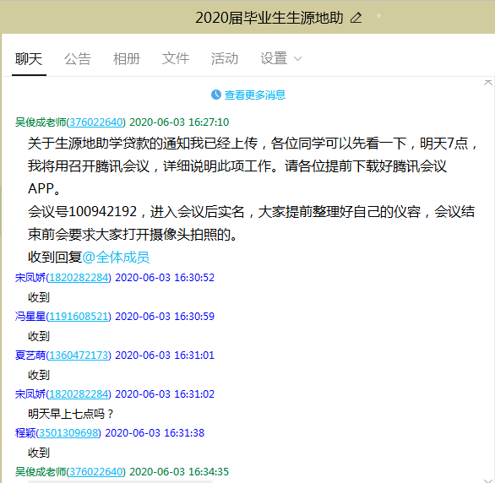Open 吴俊成老师's number link at 16:34:35

click(x=96, y=472)
